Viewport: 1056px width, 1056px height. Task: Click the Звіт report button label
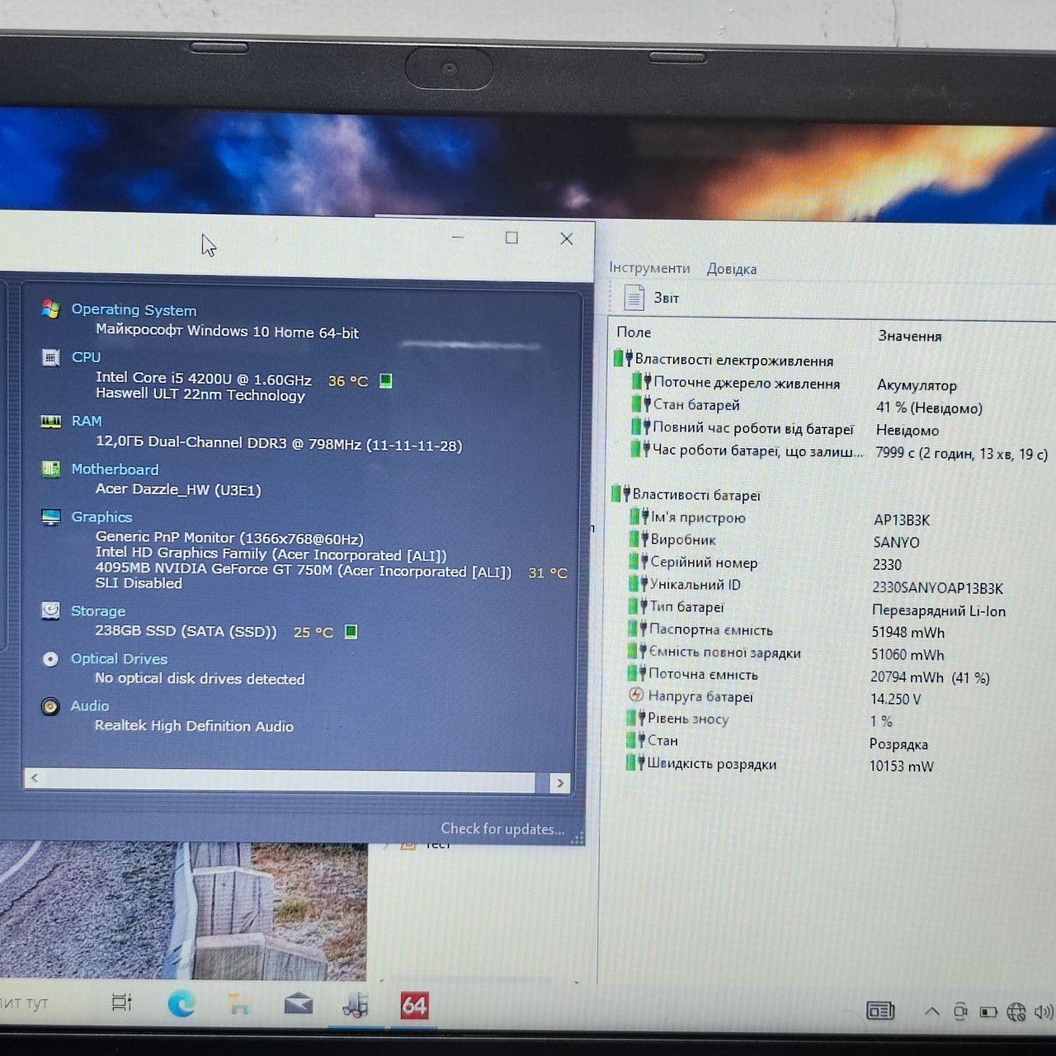[x=667, y=298]
